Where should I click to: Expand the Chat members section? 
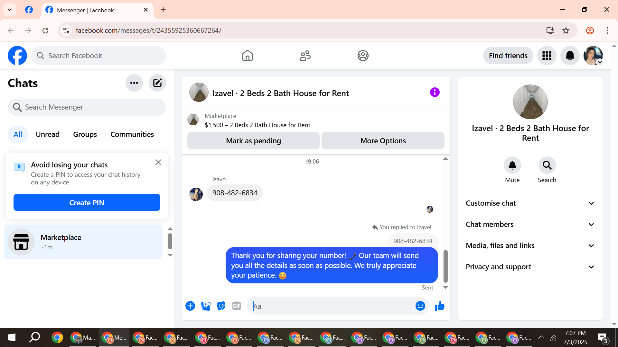tap(530, 224)
